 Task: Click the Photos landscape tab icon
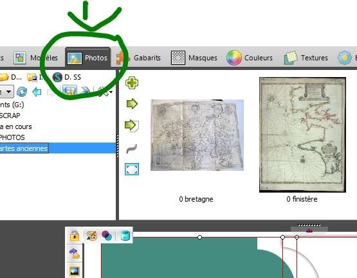point(75,58)
